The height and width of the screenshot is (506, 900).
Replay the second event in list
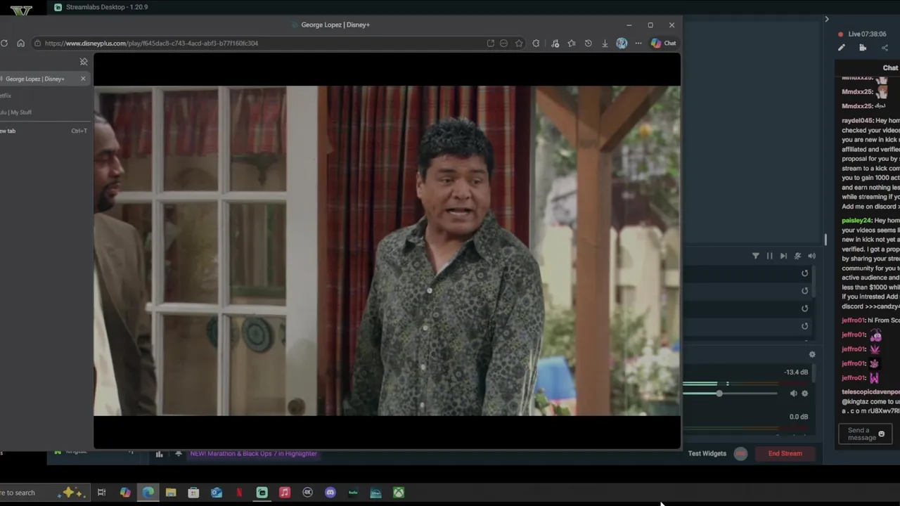click(805, 291)
